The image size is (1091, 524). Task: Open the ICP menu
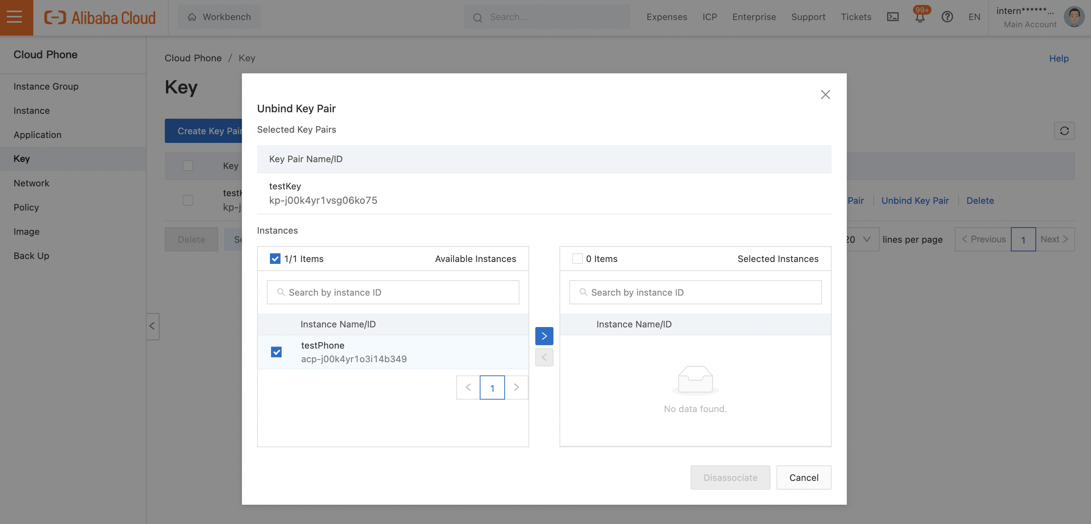tap(710, 17)
